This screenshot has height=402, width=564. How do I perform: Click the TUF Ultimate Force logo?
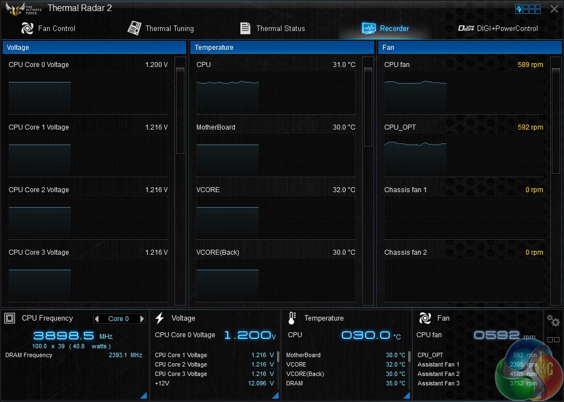pyautogui.click(x=24, y=9)
